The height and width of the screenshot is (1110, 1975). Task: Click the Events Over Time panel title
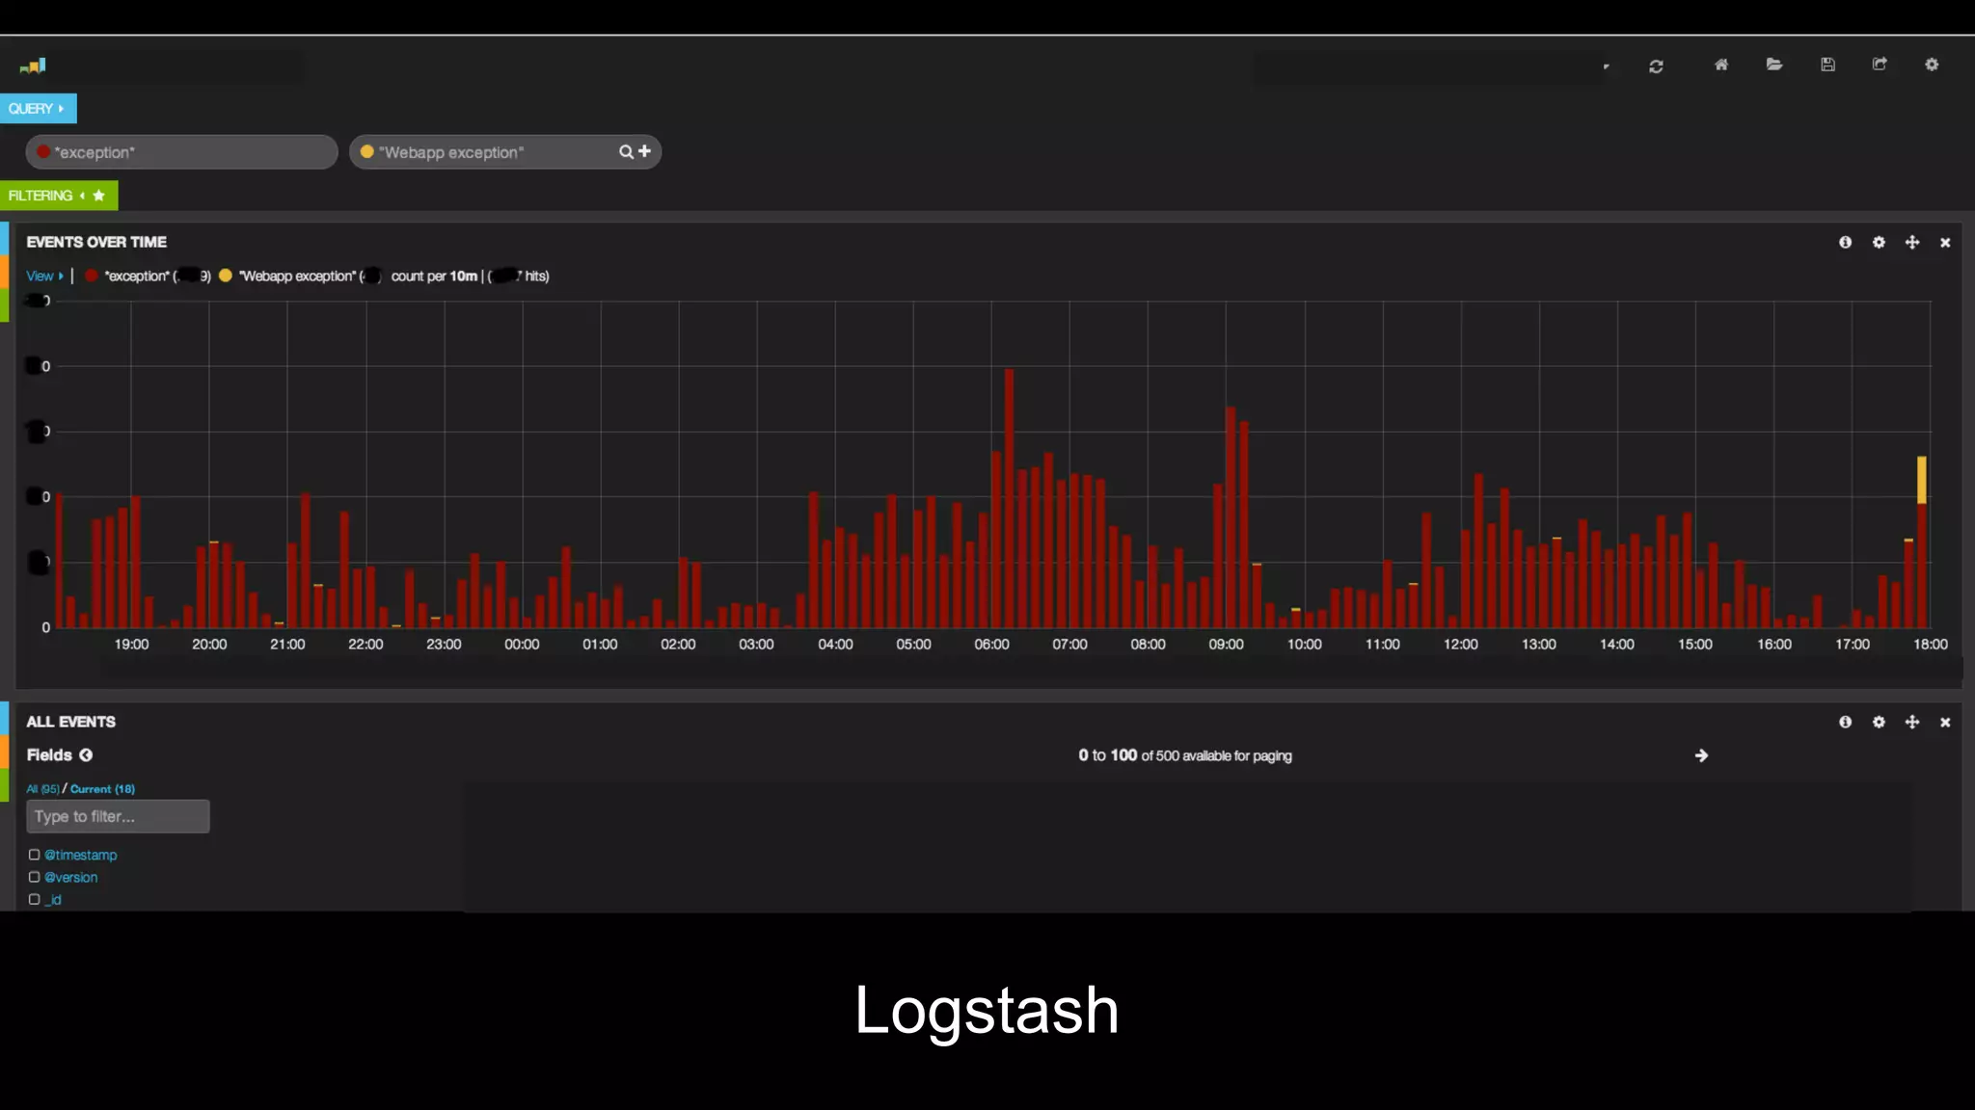coord(96,242)
